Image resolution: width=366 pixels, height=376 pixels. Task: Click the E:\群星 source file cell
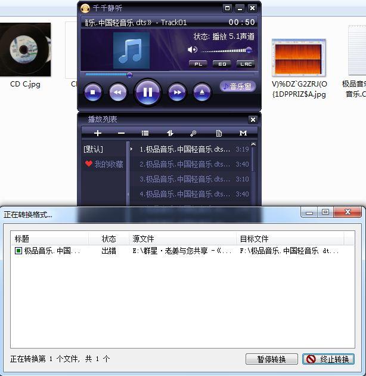point(182,251)
